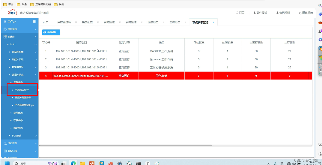
Task: Click the 工作台 grid icon
Action: 5,22
